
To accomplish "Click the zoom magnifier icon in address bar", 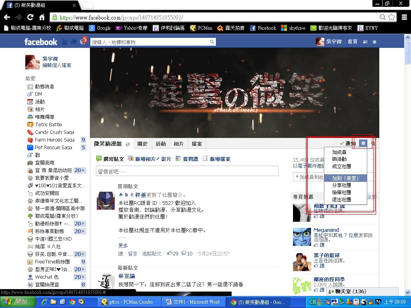I will pyautogui.click(x=383, y=17).
